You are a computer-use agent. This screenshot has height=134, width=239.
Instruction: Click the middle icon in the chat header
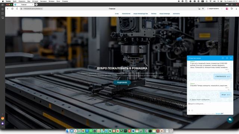pyautogui.click(x=227, y=58)
